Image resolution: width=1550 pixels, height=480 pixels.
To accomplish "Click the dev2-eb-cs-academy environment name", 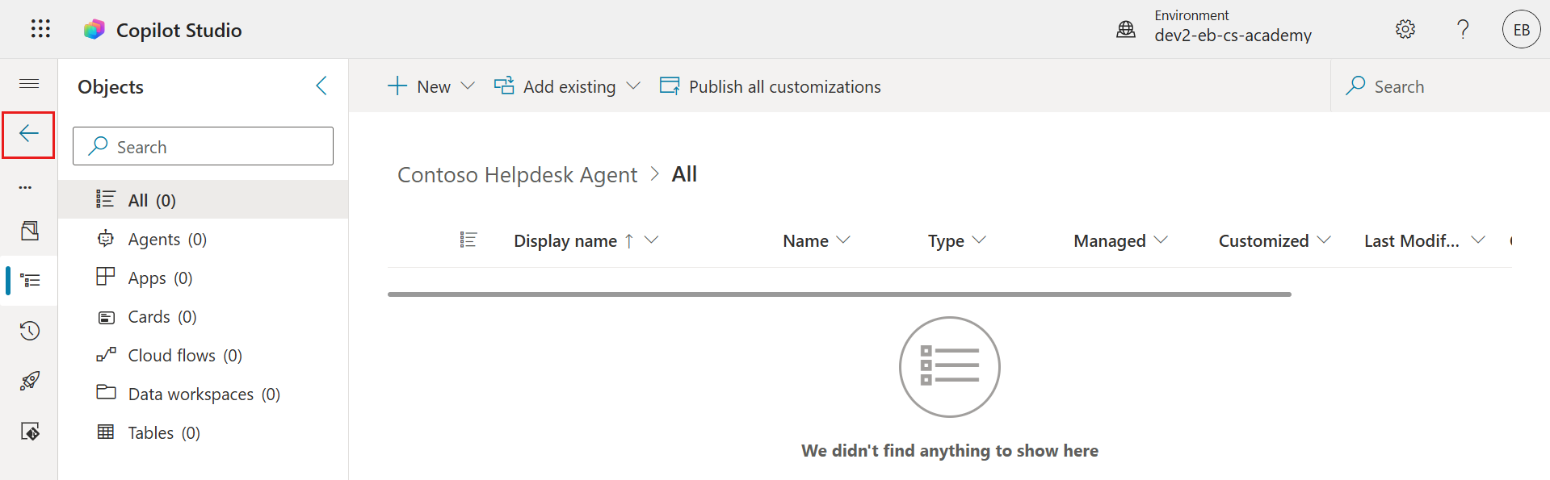I will 1233,35.
